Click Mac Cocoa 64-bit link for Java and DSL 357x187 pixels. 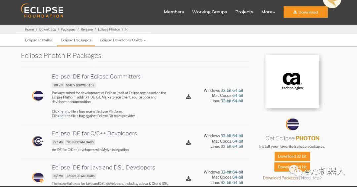pyautogui.click(x=238, y=177)
